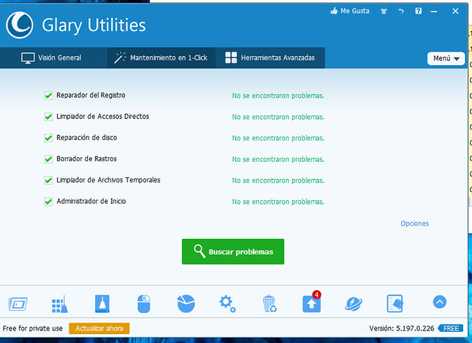Open the skins shirt icon

click(x=383, y=12)
